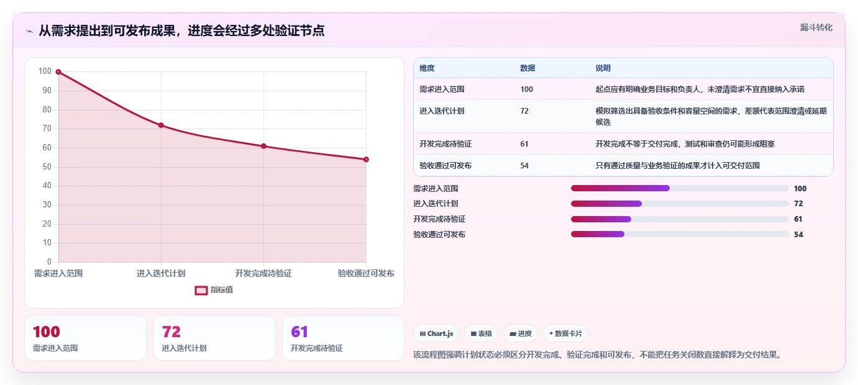Click the 数据 column header
This screenshot has height=385, width=858.
[527, 68]
